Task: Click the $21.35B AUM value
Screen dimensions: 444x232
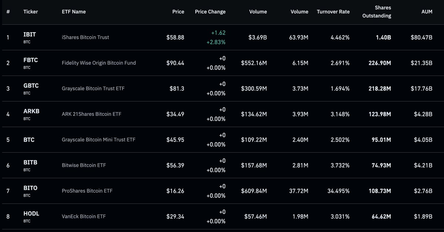Action: (x=421, y=63)
